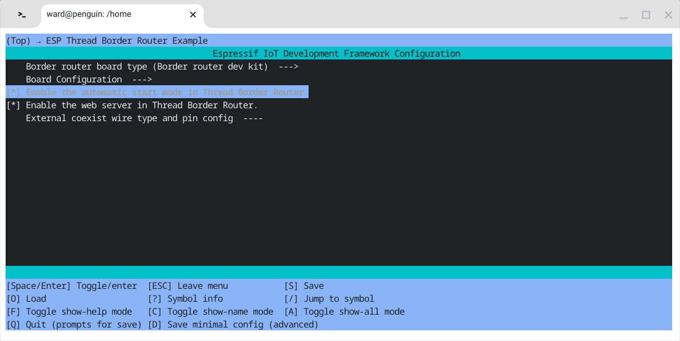680x341 pixels.
Task: Expand the Board Configuration submenu
Action: (x=89, y=79)
